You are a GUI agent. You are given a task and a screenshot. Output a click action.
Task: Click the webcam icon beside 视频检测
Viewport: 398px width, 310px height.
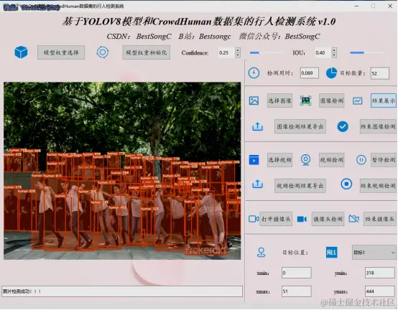click(305, 160)
